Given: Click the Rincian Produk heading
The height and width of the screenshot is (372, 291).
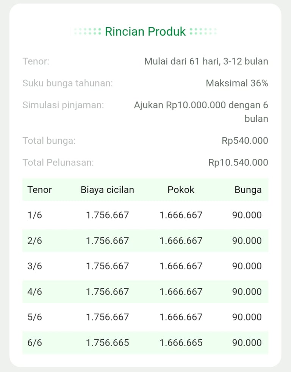Looking at the screenshot, I should tap(145, 31).
